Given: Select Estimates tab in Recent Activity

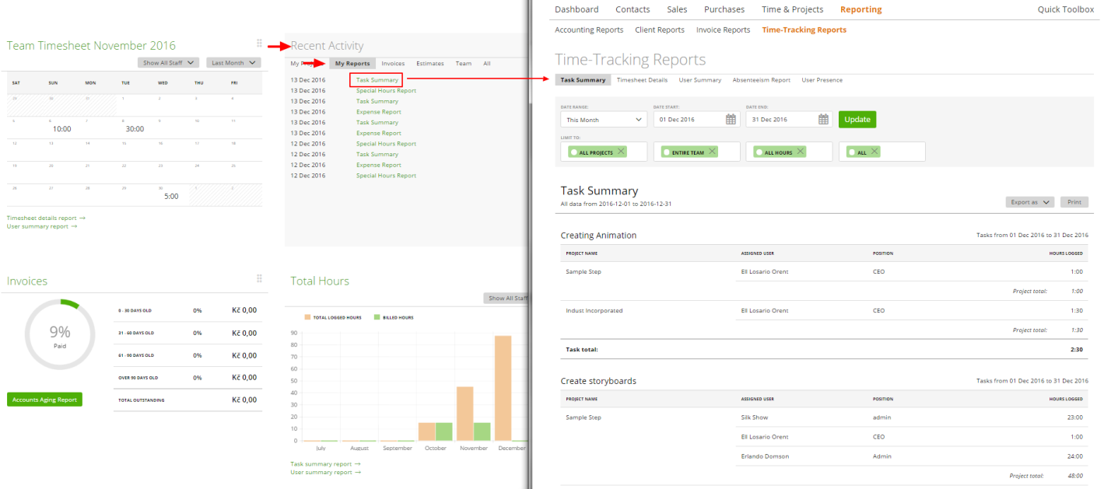Looking at the screenshot, I should (430, 64).
